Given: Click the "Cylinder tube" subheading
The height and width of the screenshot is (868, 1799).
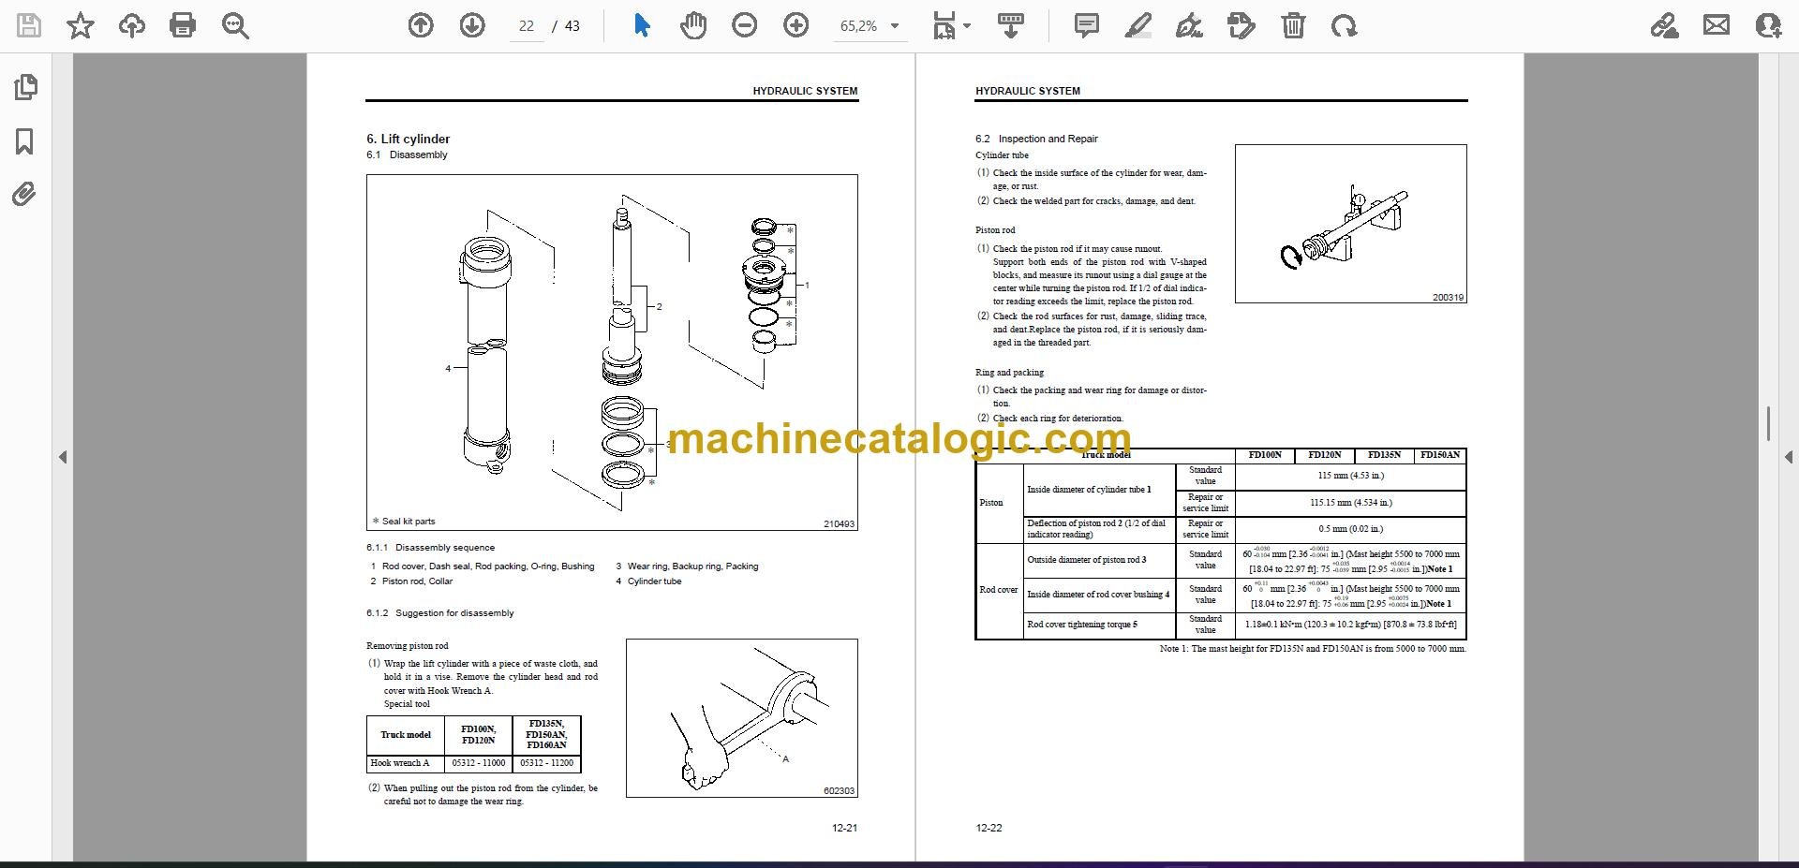Looking at the screenshot, I should tap(1002, 155).
